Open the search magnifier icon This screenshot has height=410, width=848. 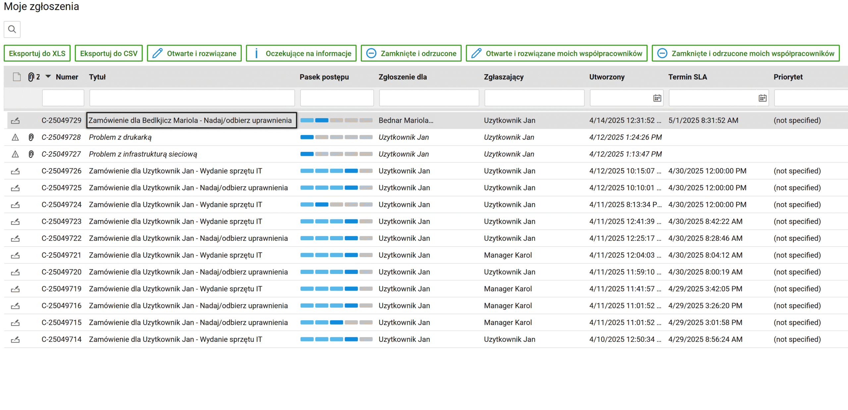12,29
